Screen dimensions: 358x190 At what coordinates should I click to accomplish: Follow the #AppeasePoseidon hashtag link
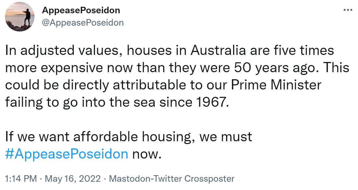pyautogui.click(x=67, y=154)
